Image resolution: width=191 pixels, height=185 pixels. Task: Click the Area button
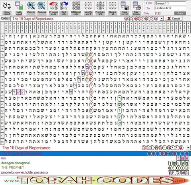pos(180,13)
